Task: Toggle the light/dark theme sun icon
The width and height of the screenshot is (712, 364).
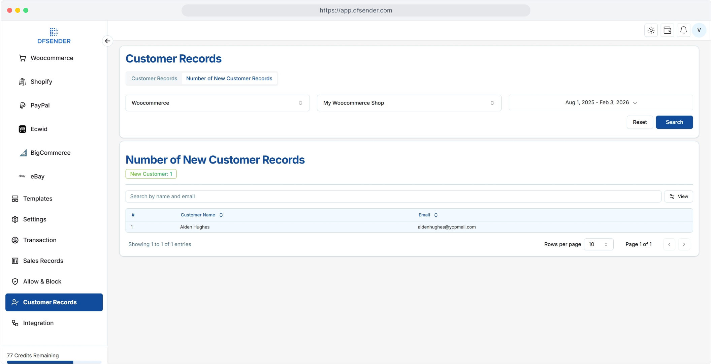Action: click(x=651, y=30)
